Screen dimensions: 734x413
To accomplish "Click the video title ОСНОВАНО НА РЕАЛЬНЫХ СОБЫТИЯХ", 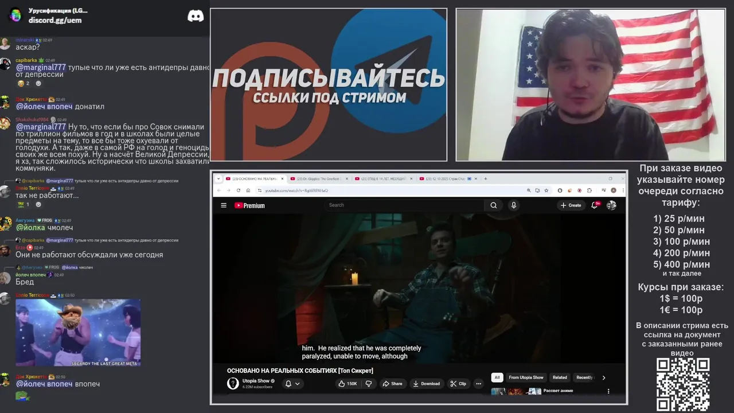I will point(300,371).
